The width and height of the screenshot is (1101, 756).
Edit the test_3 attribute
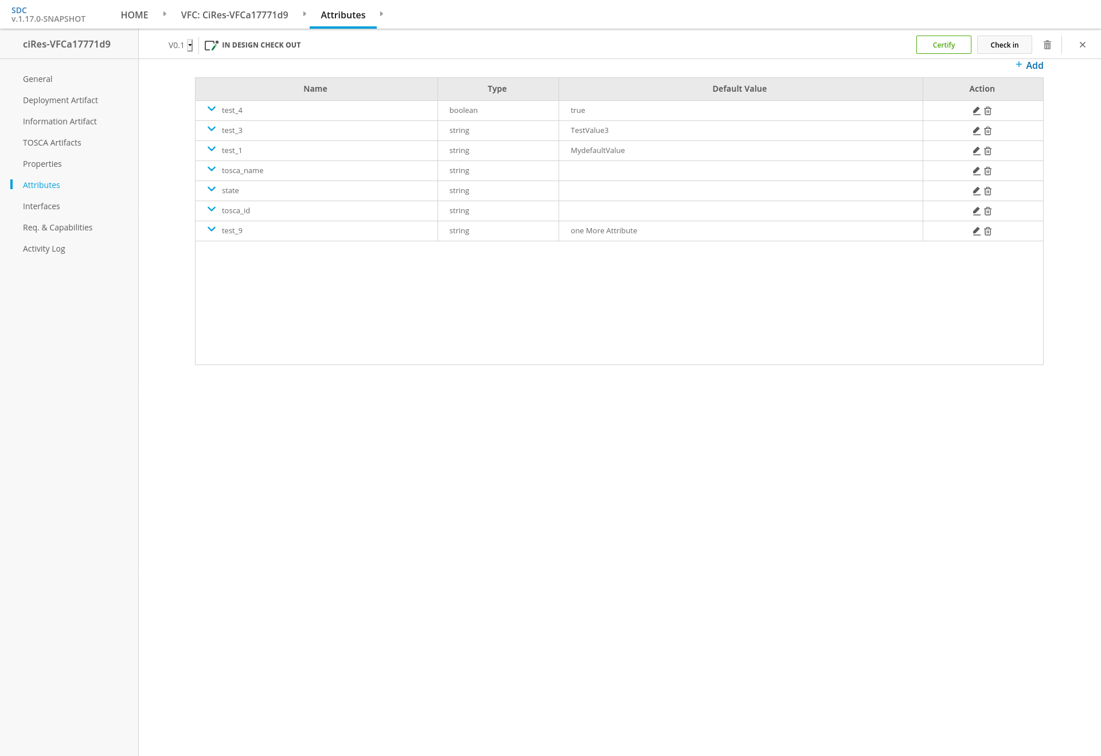[x=976, y=131]
